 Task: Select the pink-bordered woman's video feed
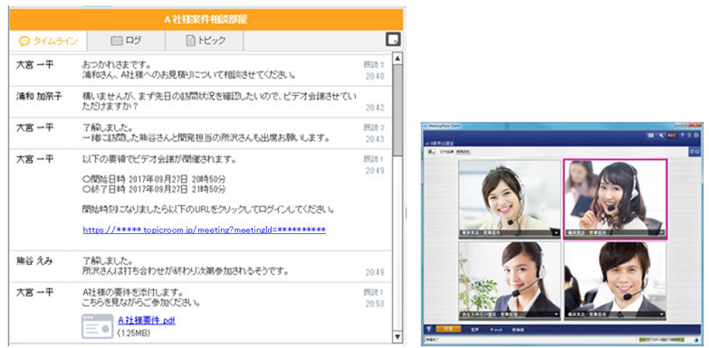(x=616, y=198)
